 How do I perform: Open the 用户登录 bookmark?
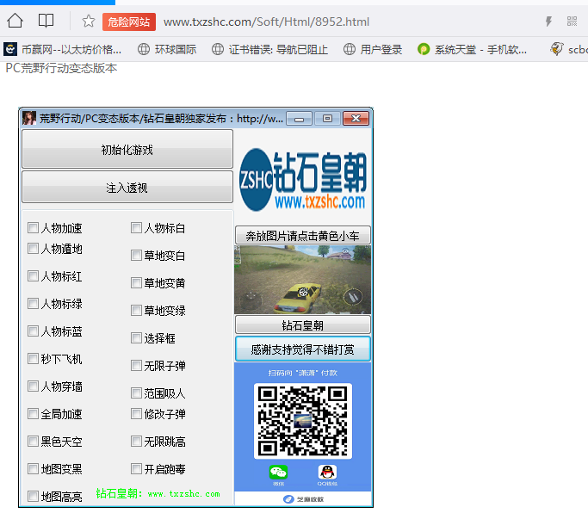373,50
